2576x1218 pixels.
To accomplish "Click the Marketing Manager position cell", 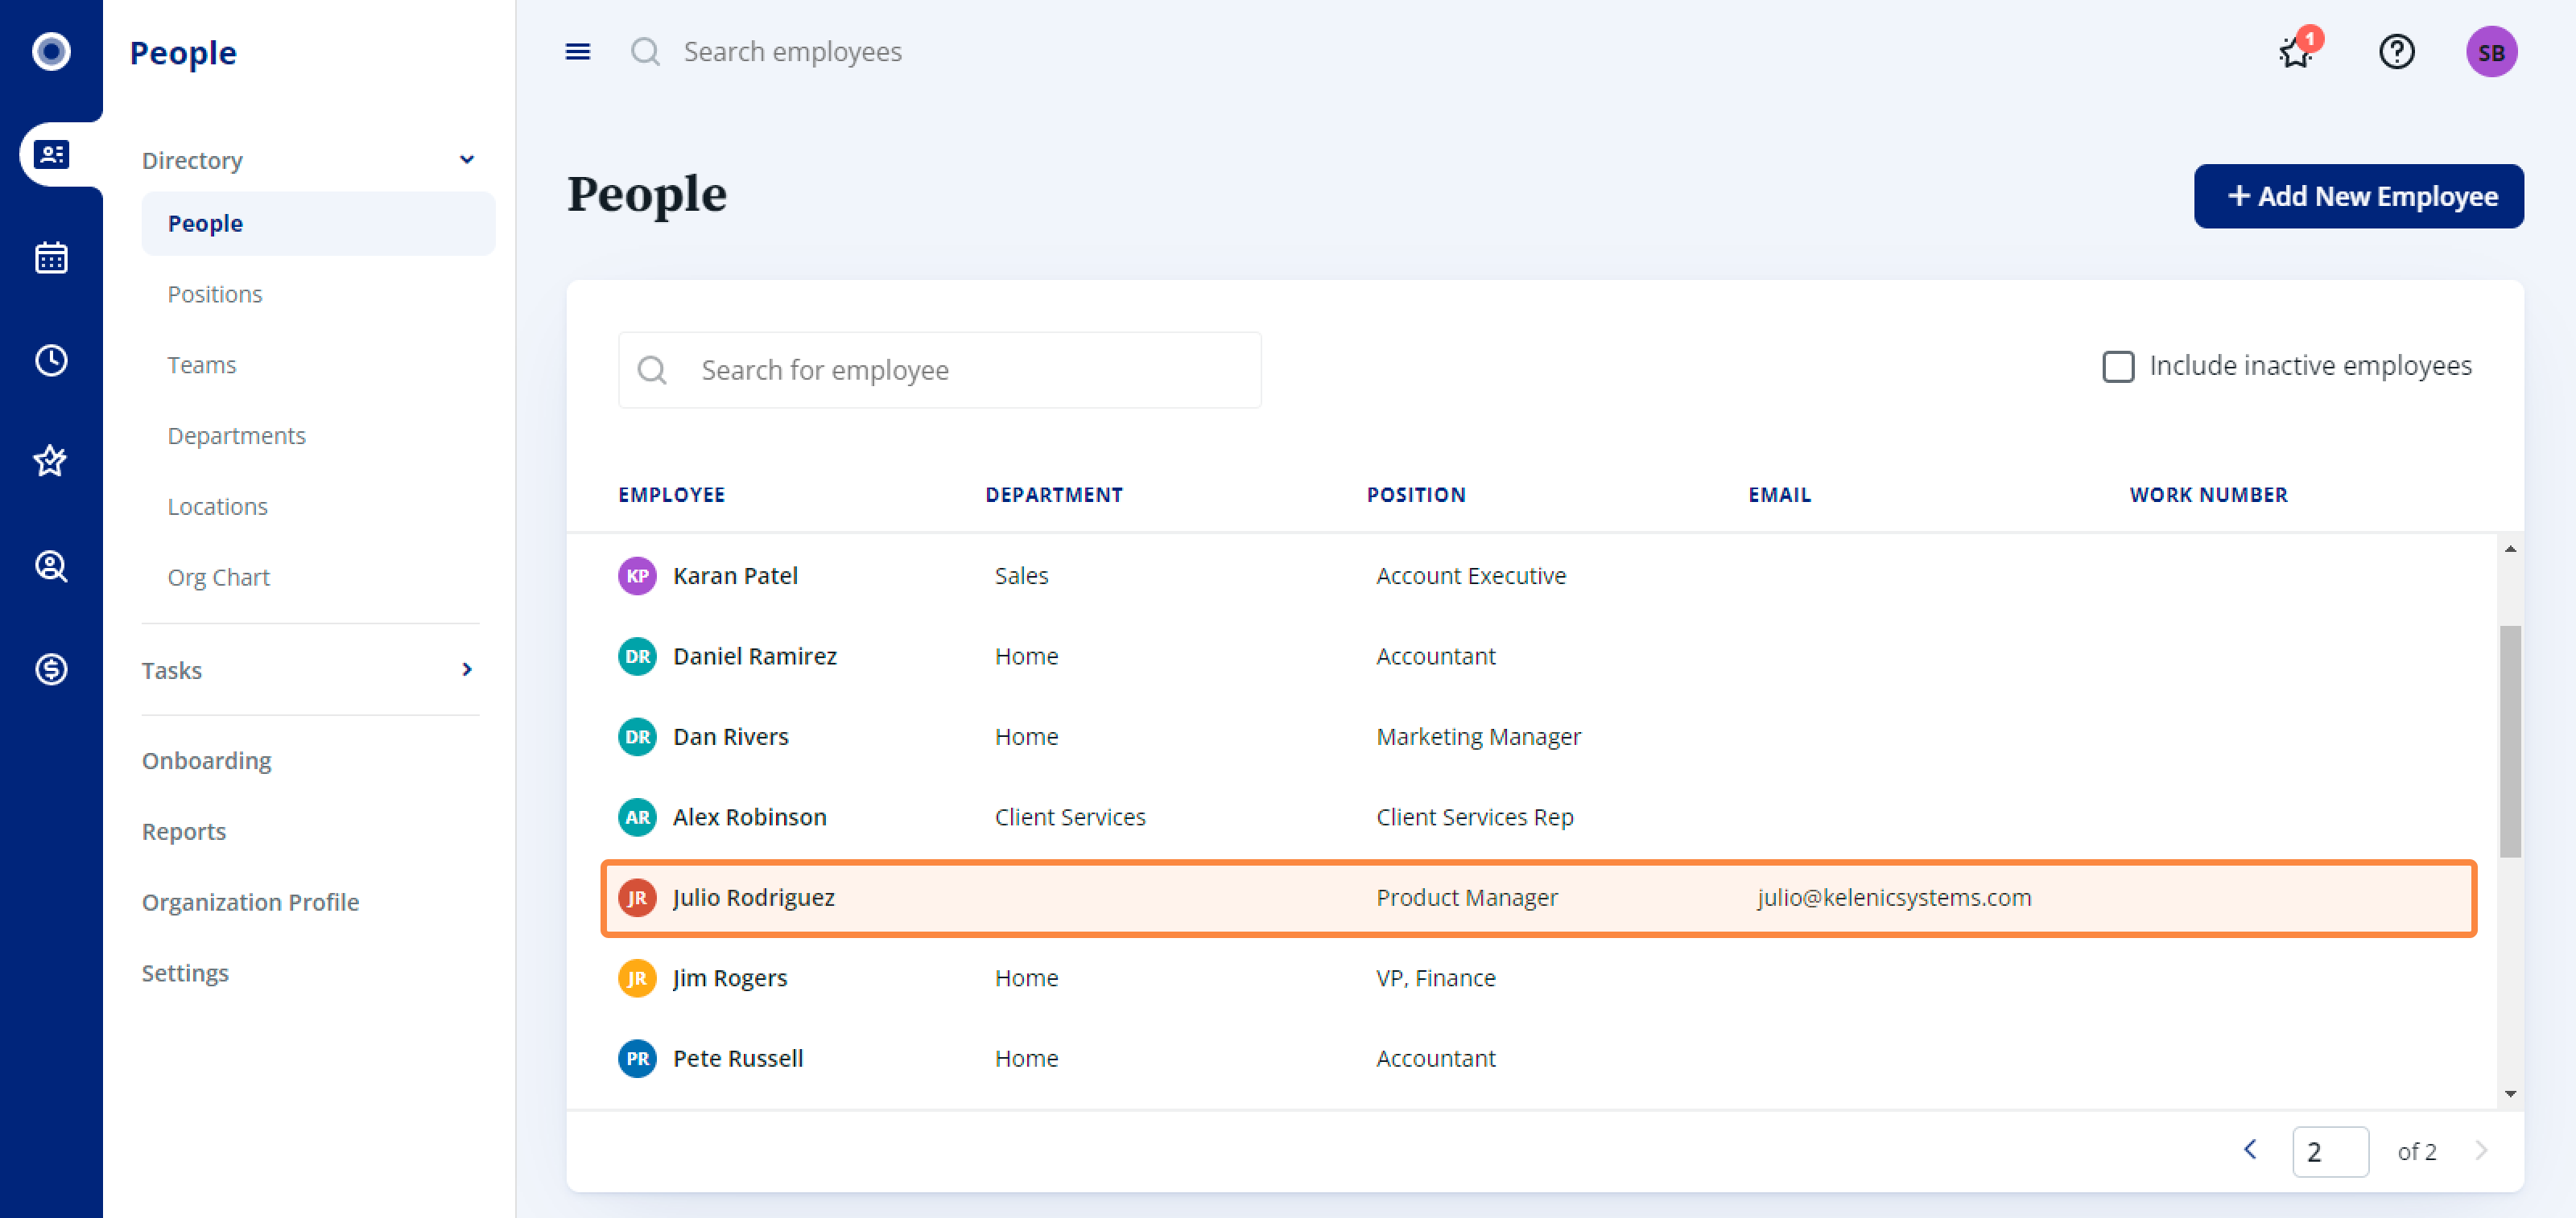I will tap(1478, 736).
